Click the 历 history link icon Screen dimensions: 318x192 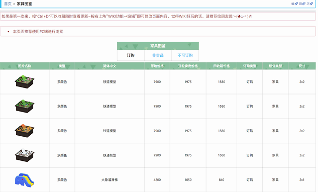point(309,4)
